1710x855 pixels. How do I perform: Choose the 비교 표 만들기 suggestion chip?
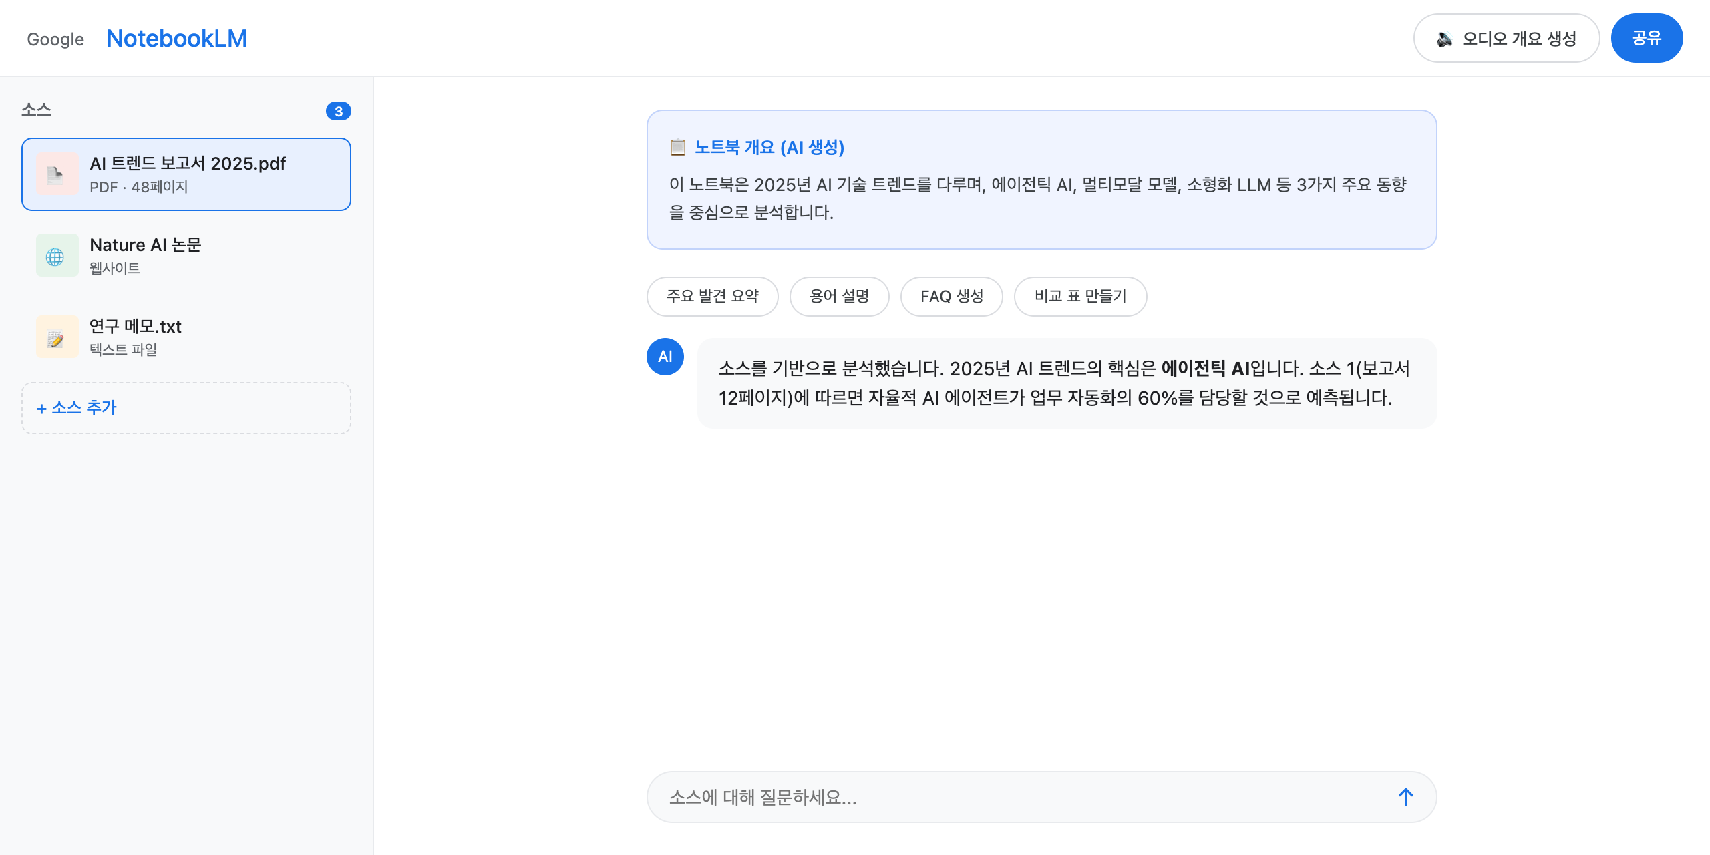(1081, 296)
